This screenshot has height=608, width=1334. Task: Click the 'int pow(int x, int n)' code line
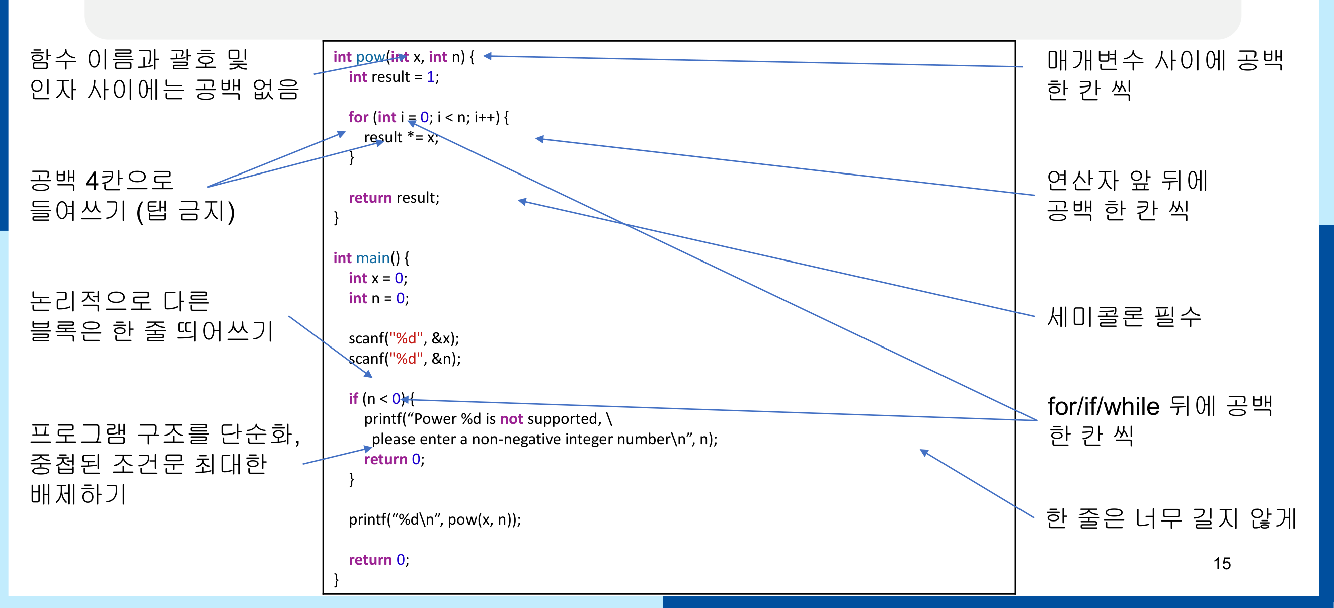pyautogui.click(x=404, y=57)
